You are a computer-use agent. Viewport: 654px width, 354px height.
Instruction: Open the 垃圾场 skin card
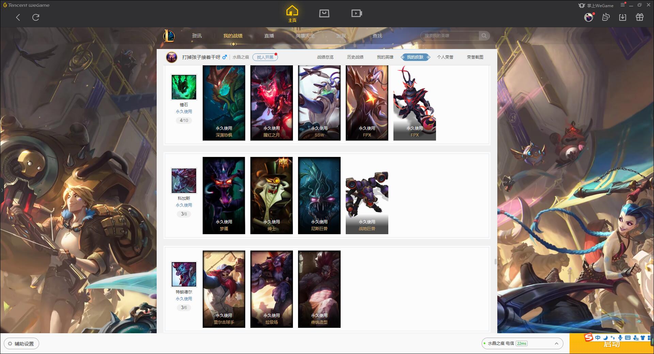[271, 289]
